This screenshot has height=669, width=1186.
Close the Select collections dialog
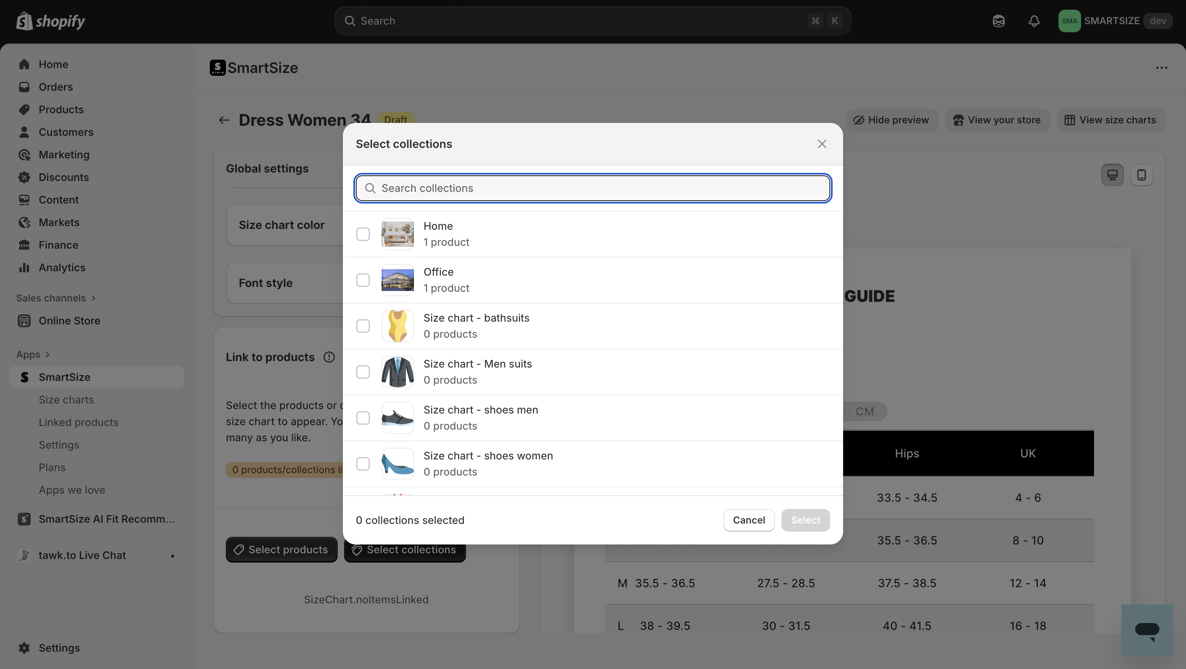(822, 144)
